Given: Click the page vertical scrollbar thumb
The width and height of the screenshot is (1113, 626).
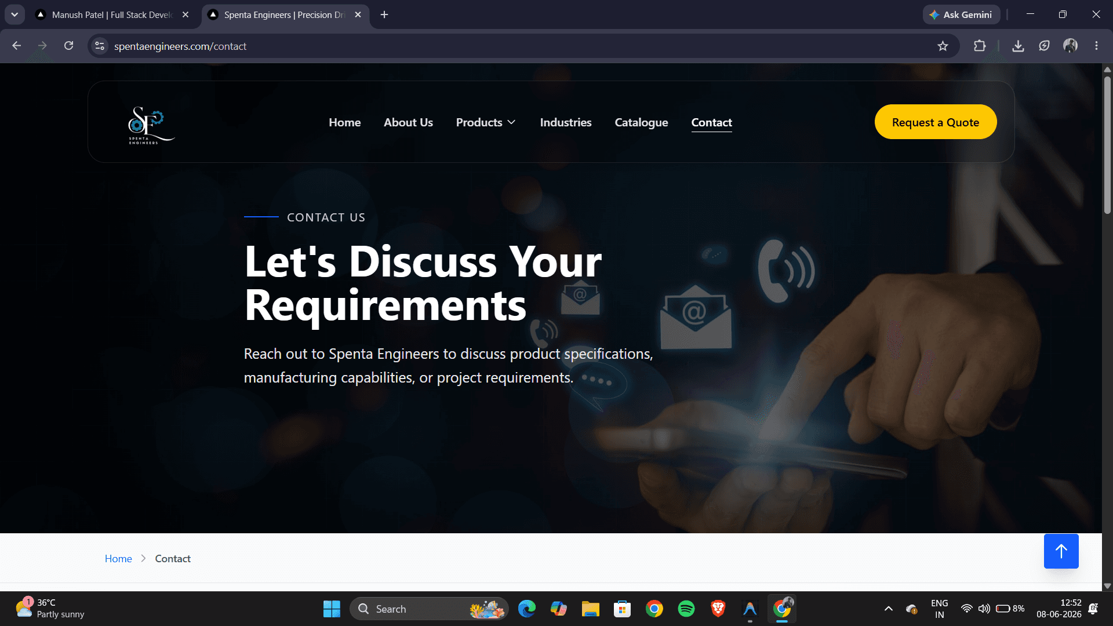Looking at the screenshot, I should (x=1107, y=145).
